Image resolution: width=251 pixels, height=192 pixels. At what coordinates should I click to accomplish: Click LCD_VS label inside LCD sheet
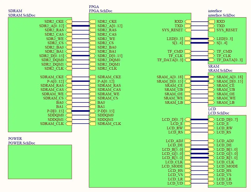click(x=224, y=175)
